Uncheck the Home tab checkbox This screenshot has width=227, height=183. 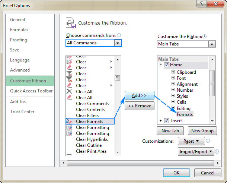click(166, 65)
